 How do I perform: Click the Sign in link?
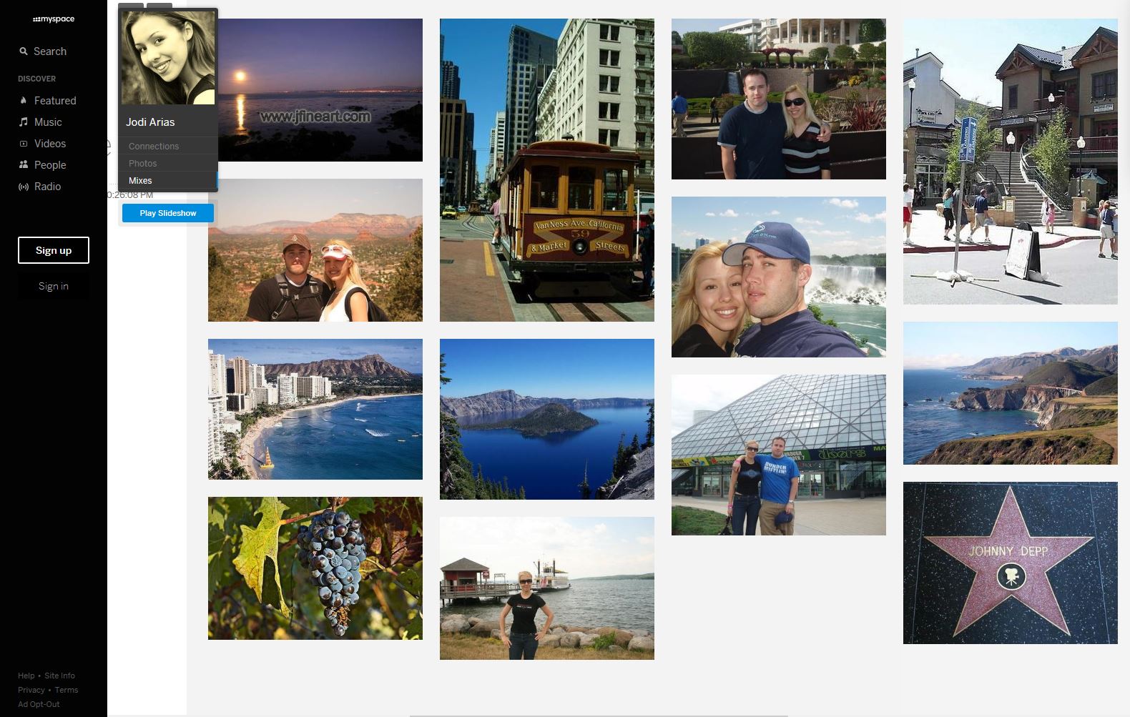pos(54,286)
